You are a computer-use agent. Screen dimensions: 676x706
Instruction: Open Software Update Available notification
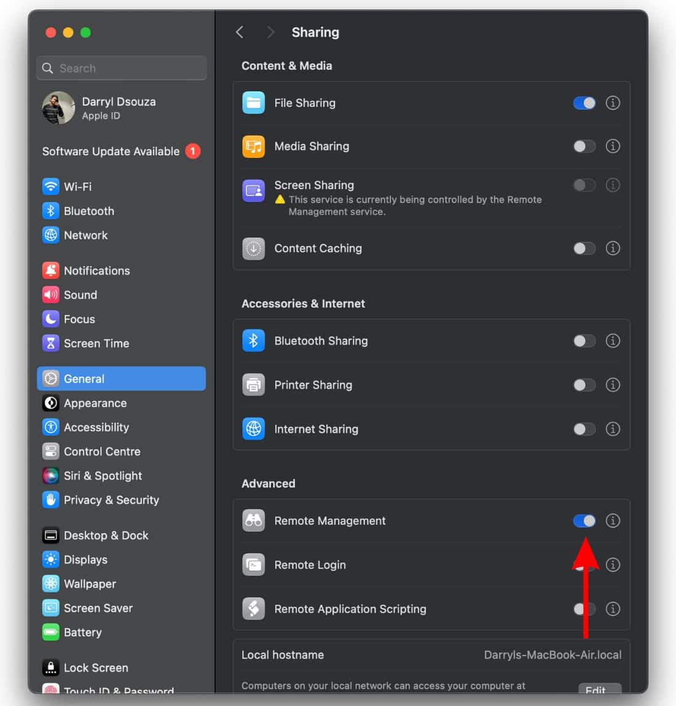coord(110,151)
